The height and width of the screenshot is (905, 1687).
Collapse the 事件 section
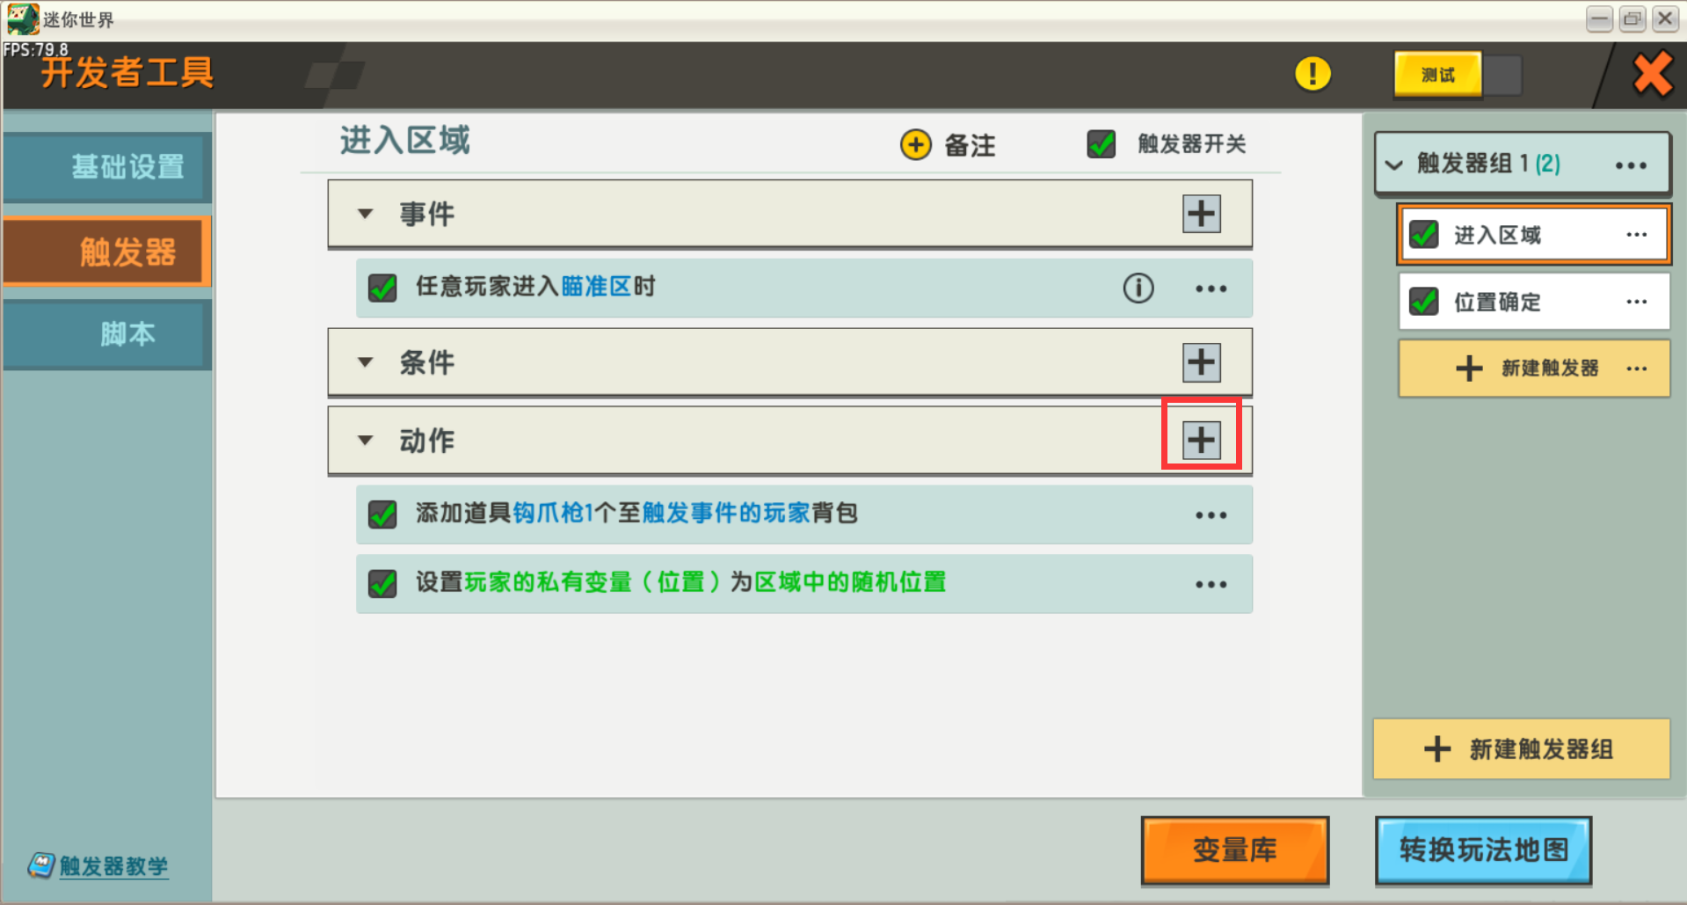366,214
